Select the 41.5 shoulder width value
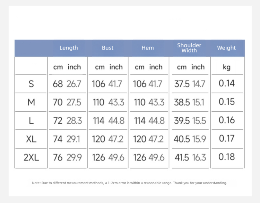 click(181, 158)
